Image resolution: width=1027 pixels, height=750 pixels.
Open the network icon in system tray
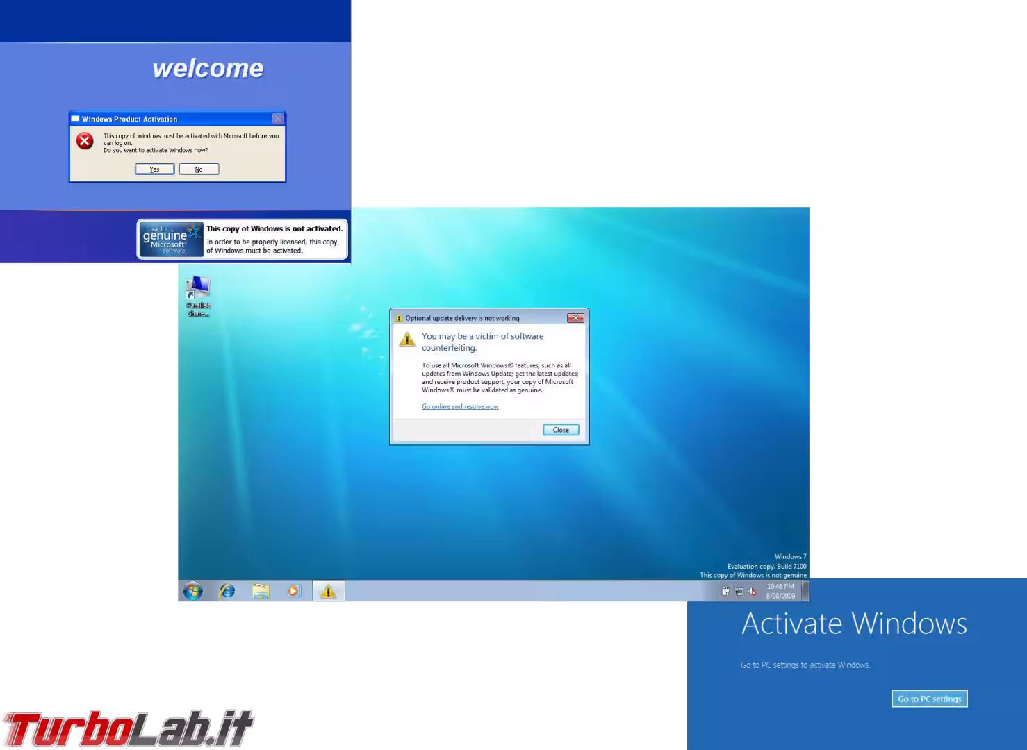(x=739, y=592)
